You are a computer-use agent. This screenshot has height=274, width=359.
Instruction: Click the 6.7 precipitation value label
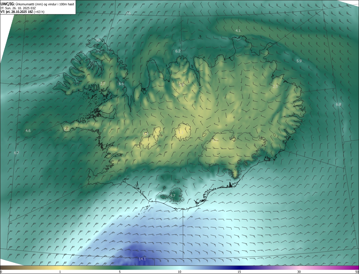16,153
